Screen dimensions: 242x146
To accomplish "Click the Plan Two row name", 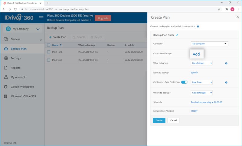I will point(57,52).
